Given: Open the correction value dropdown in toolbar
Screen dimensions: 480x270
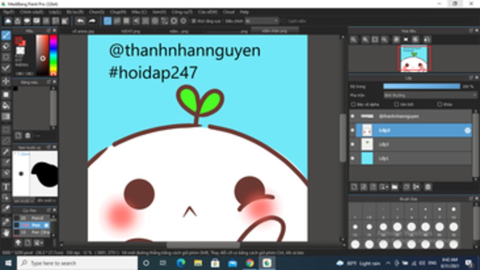Looking at the screenshot, I should point(262,21).
